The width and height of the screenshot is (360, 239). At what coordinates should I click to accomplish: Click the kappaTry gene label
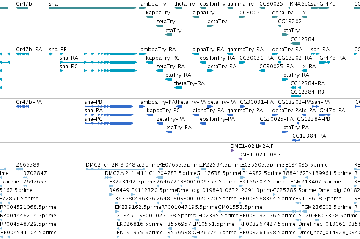pyautogui.click(x=158, y=13)
